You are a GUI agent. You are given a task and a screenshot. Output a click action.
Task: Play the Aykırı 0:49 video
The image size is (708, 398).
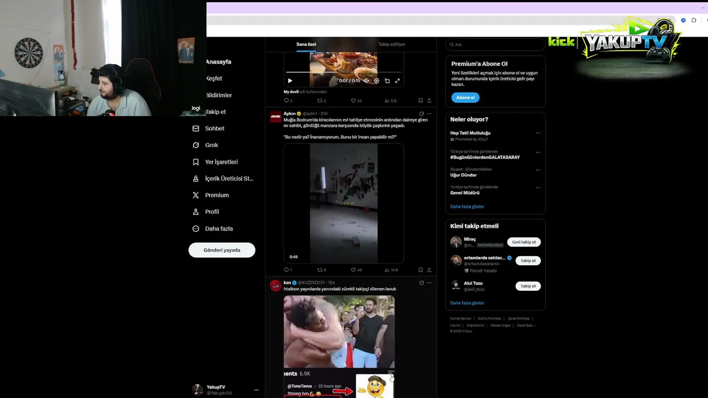343,203
